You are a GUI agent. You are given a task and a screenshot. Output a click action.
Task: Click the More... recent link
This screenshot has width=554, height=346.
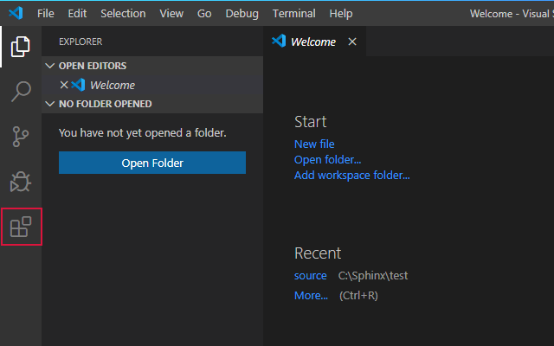pyautogui.click(x=311, y=295)
